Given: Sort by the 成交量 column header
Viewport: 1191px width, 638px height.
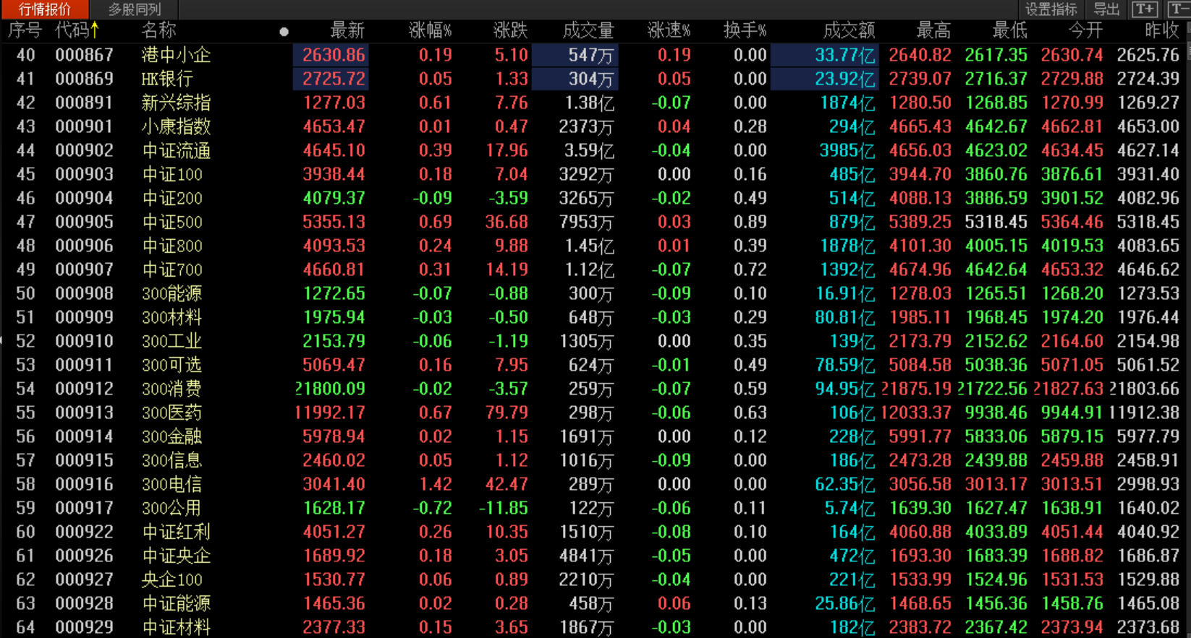Looking at the screenshot, I should point(588,30).
